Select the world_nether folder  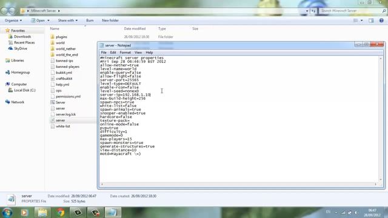[65, 48]
